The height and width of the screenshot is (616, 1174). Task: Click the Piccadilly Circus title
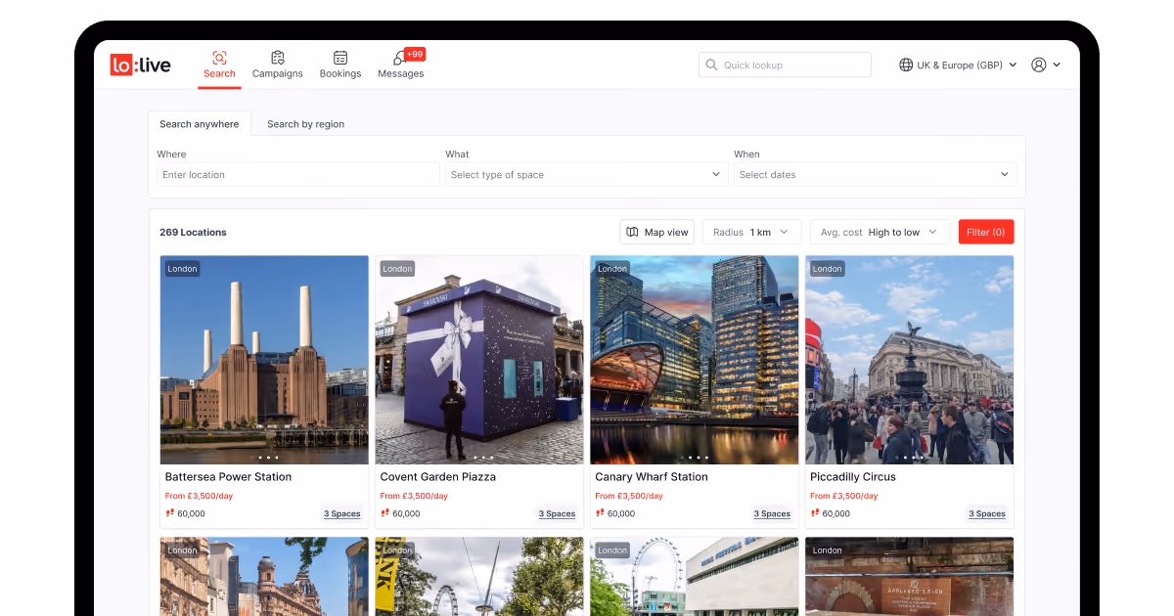tap(853, 477)
